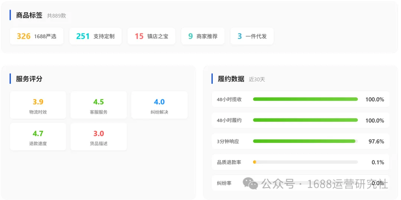This screenshot has width=401, height=200.
Task: Click the 97.6% response value
Action: [376, 141]
